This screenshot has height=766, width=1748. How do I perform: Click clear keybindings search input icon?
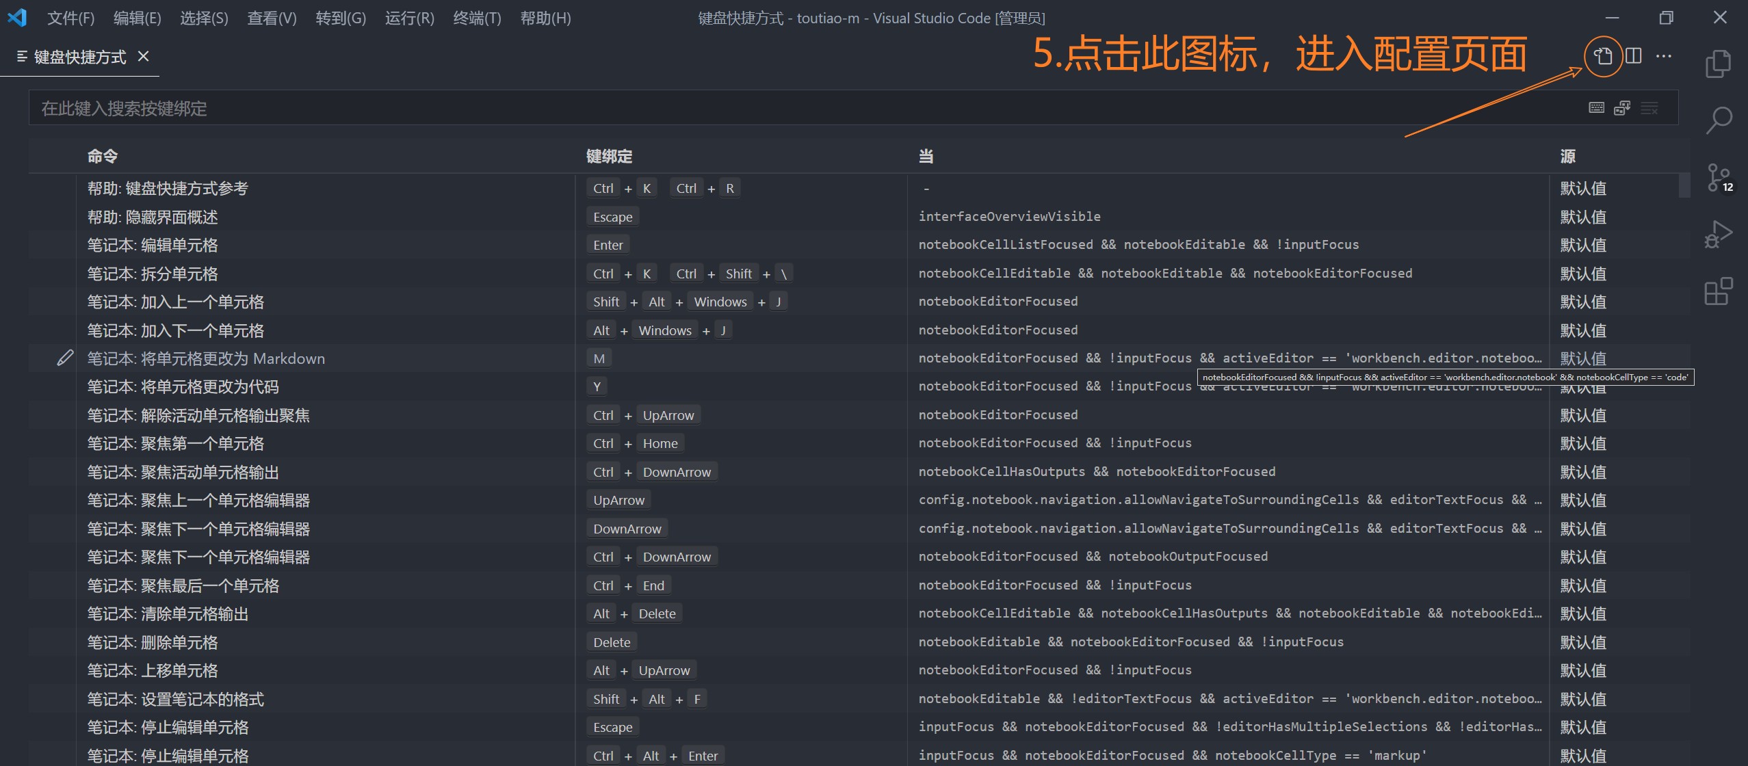pos(1649,108)
